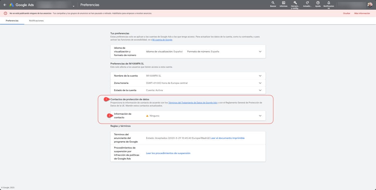This screenshot has height=190, width=376.
Task: Open the Ayuda help icon
Action: [318, 3]
